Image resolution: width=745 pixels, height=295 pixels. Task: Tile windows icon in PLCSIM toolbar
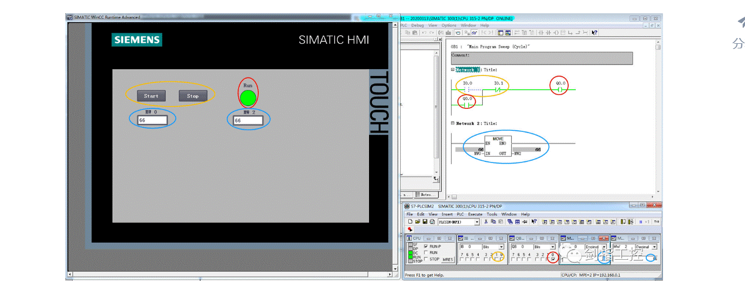tap(517, 222)
